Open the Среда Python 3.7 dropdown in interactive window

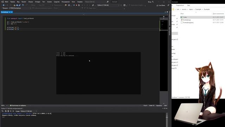(28, 111)
